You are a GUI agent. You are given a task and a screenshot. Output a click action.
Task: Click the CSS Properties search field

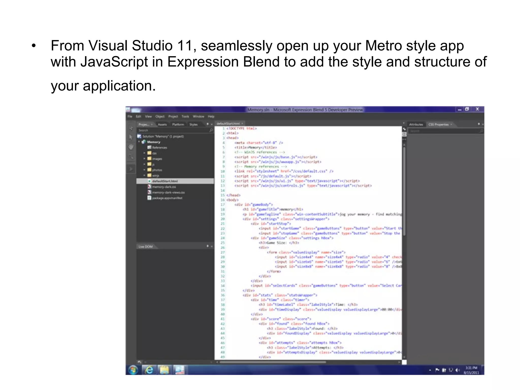(446, 131)
